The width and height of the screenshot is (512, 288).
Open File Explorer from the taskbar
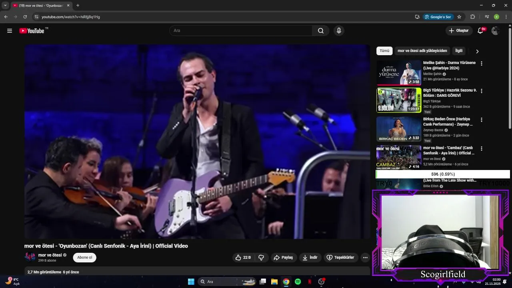click(x=274, y=282)
